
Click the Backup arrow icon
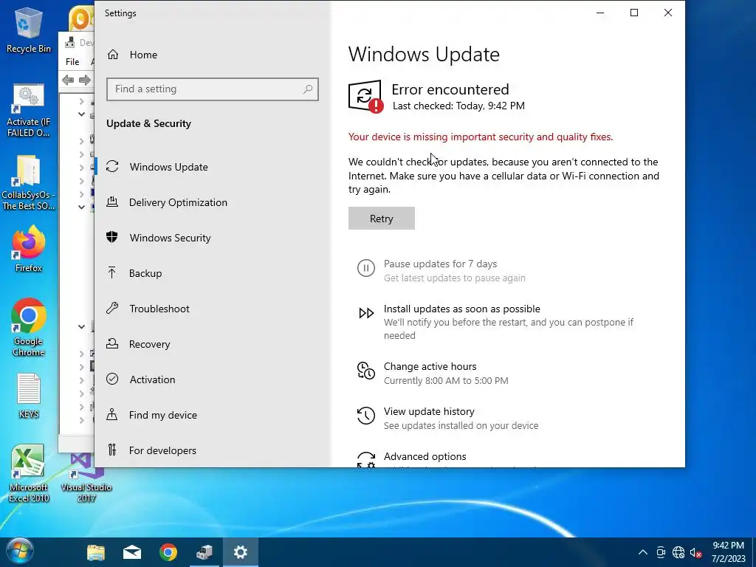(112, 273)
